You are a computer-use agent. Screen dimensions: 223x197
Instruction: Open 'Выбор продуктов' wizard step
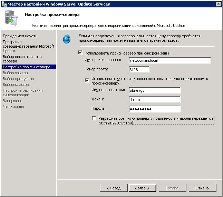[18, 79]
